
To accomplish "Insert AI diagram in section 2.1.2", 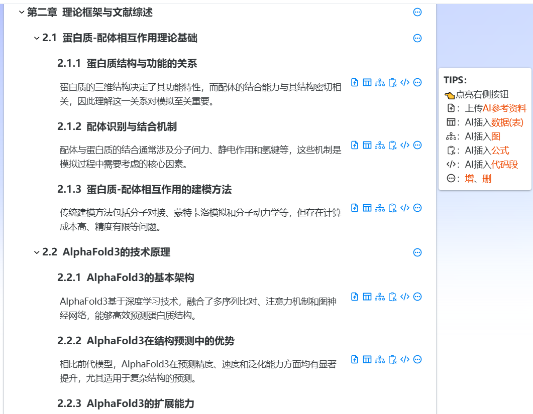I will (380, 146).
